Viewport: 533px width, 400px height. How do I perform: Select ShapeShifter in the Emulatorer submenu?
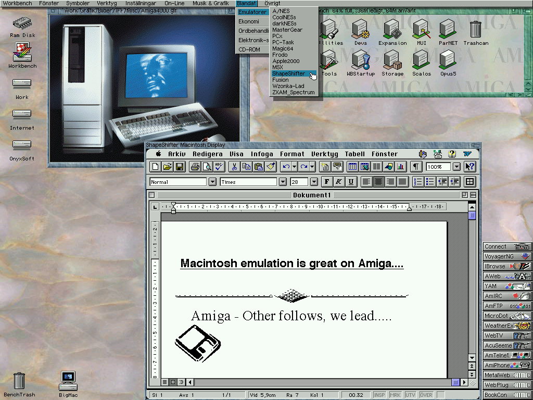294,73
